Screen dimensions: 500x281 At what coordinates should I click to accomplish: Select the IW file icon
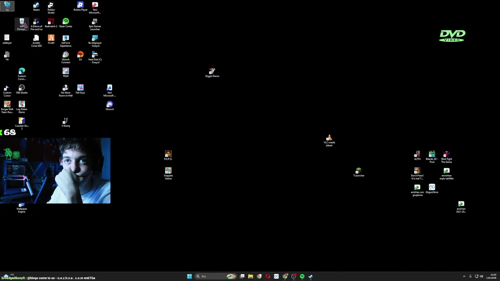7,56
